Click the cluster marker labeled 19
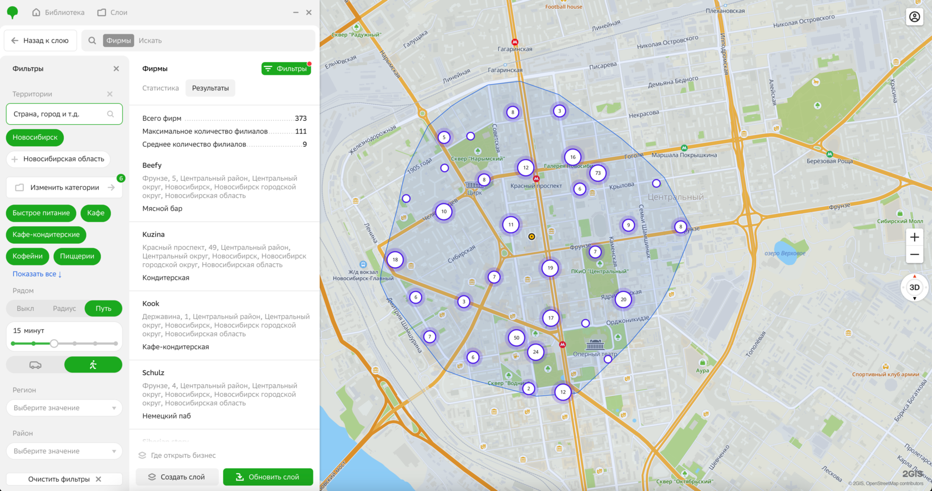The image size is (932, 491). point(550,268)
